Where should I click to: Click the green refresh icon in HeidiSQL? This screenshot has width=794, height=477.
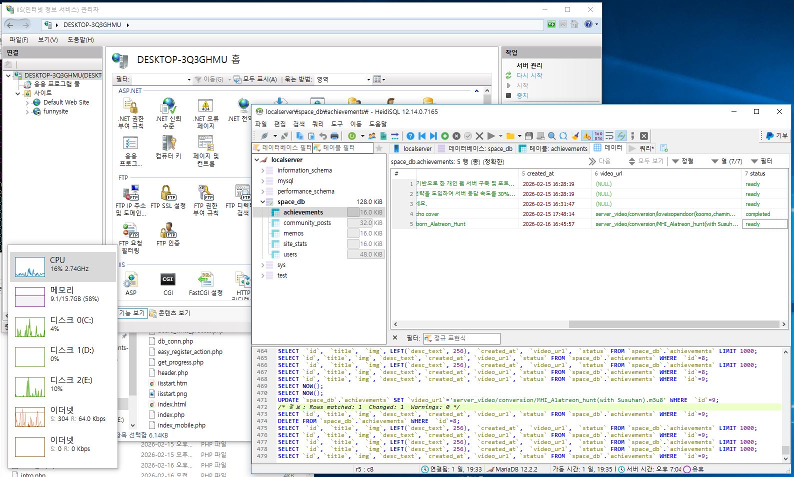(352, 136)
